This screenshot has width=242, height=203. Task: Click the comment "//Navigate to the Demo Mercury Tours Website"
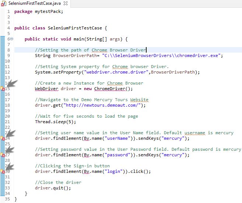92,100
